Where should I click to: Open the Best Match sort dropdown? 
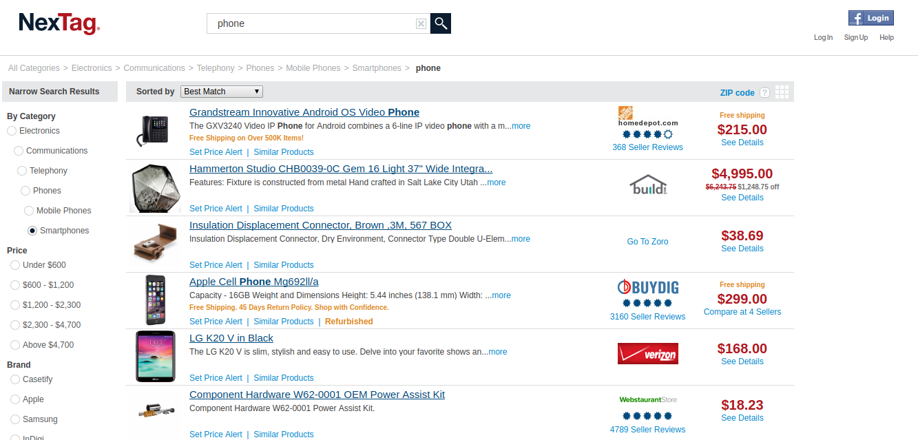[x=222, y=92]
